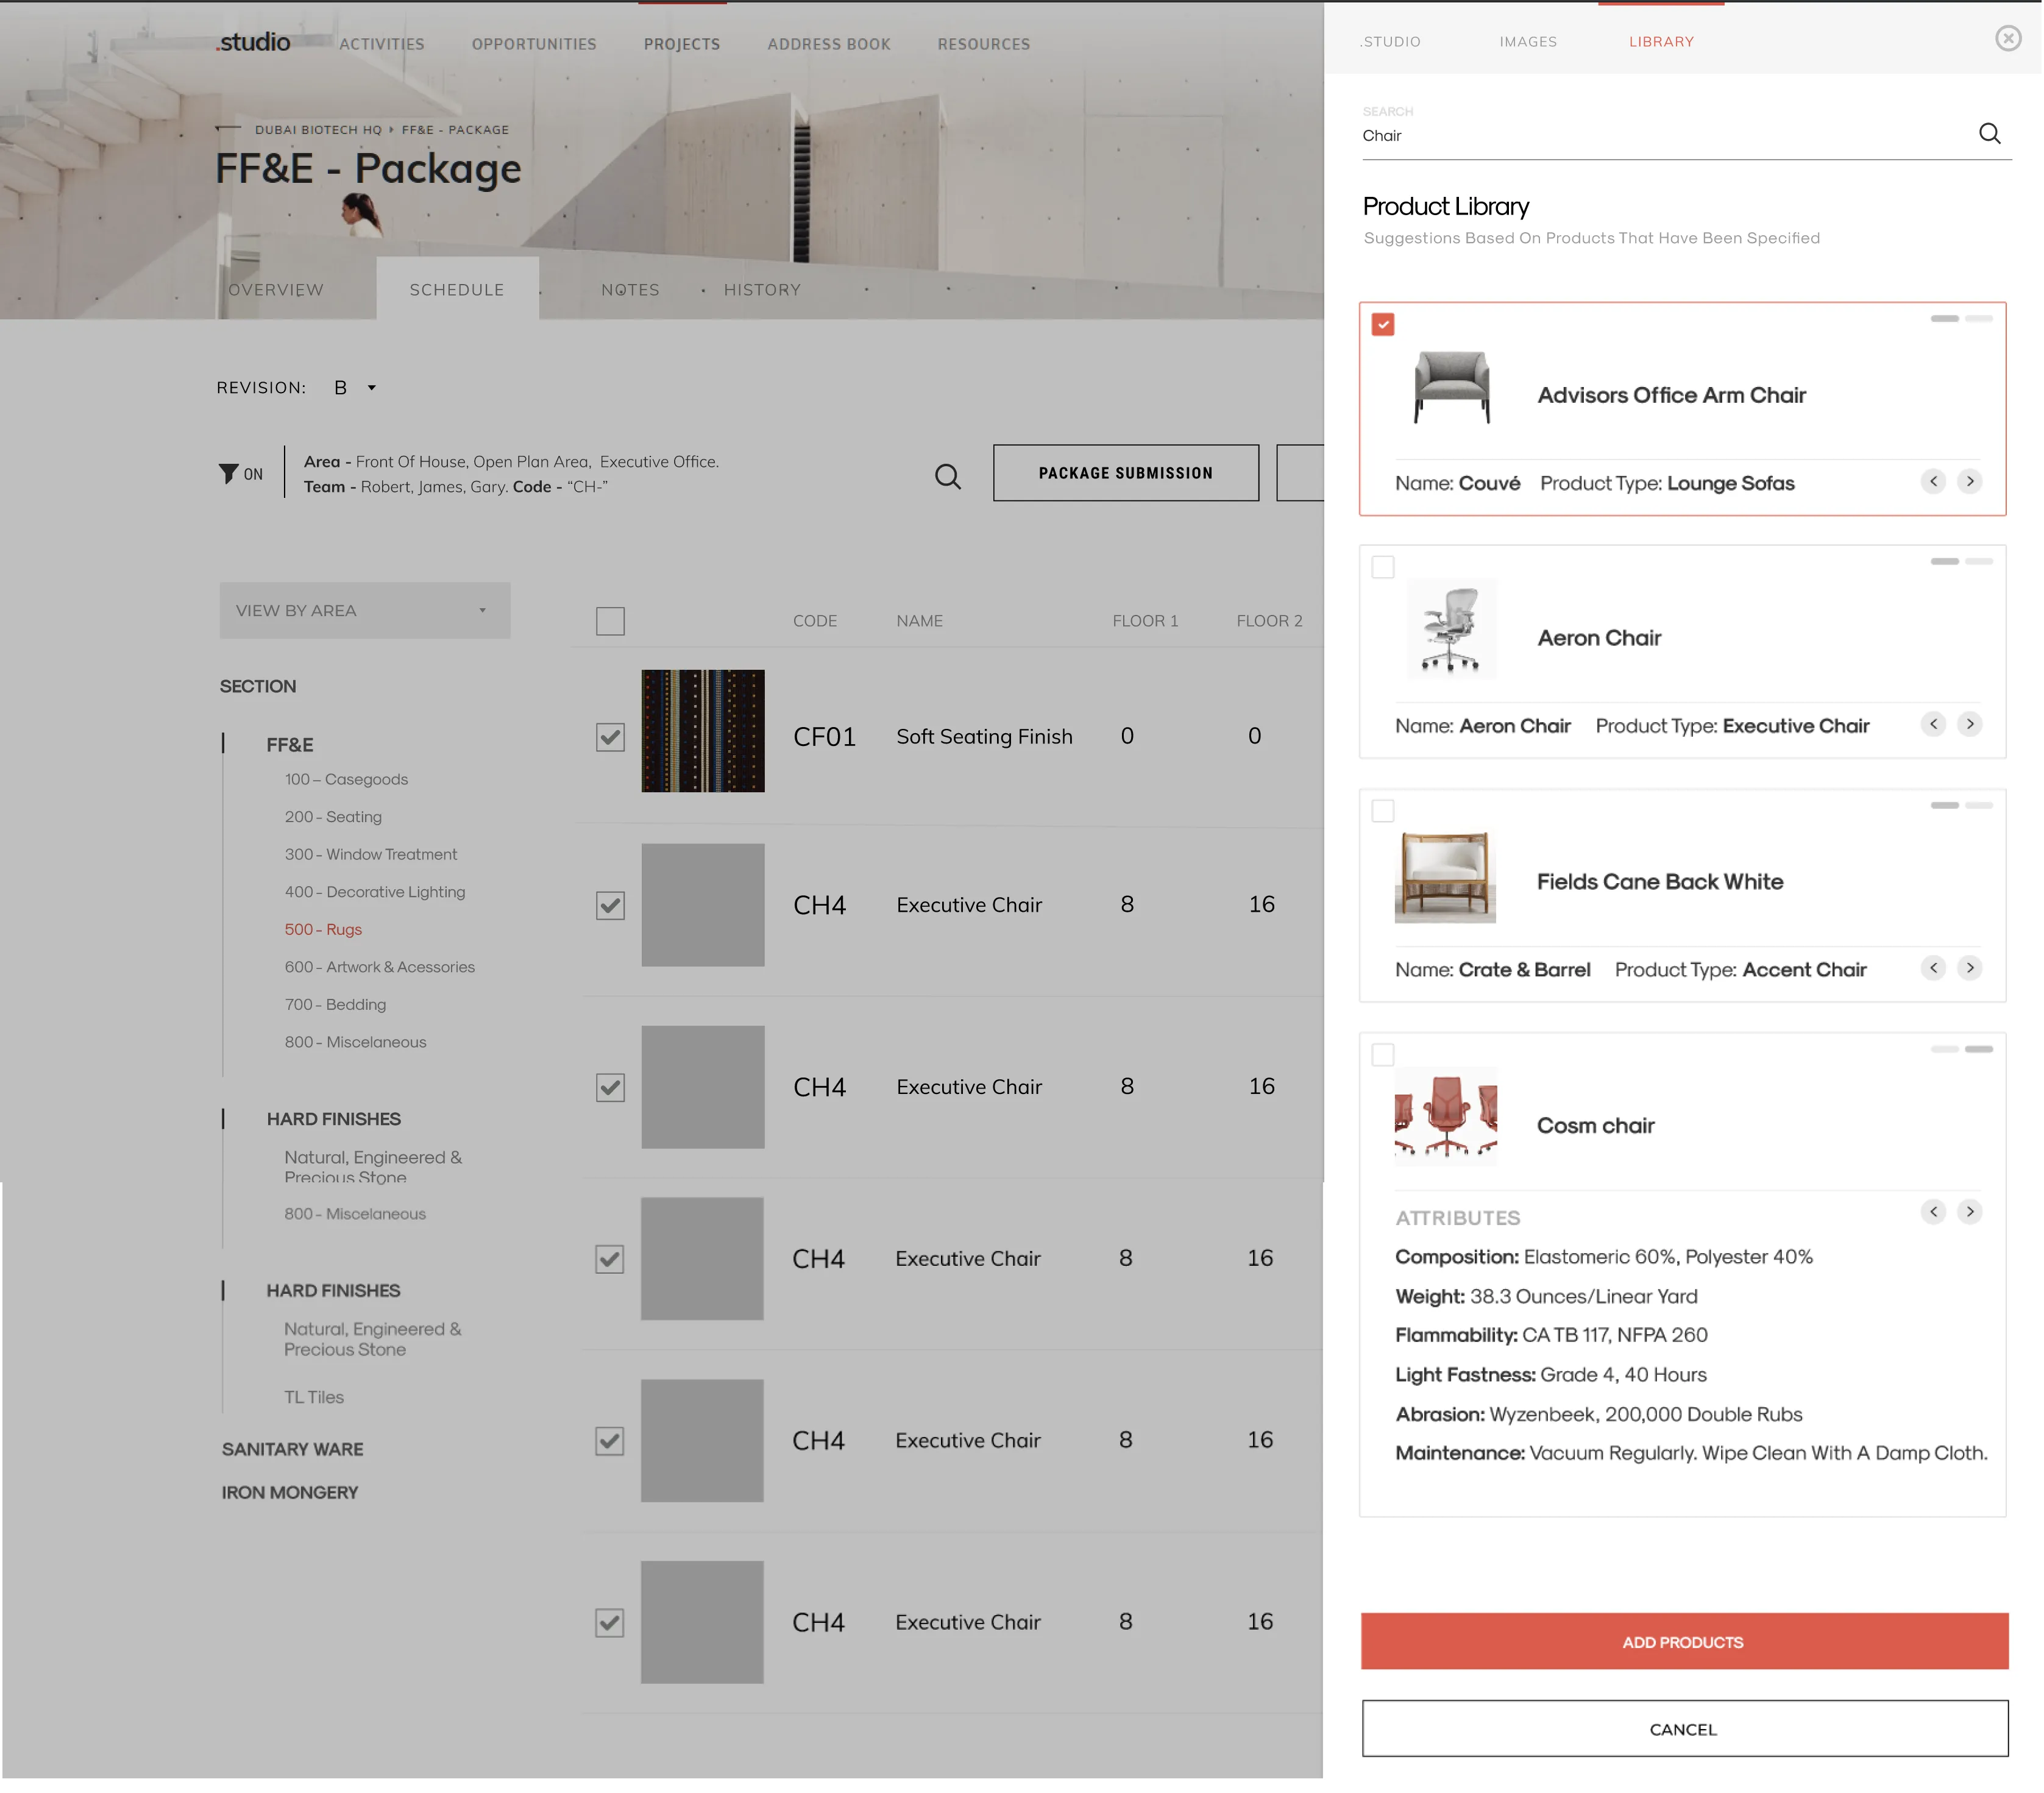This screenshot has width=2044, height=1793.
Task: Toggle the select-all checkbox in table header
Action: (610, 621)
